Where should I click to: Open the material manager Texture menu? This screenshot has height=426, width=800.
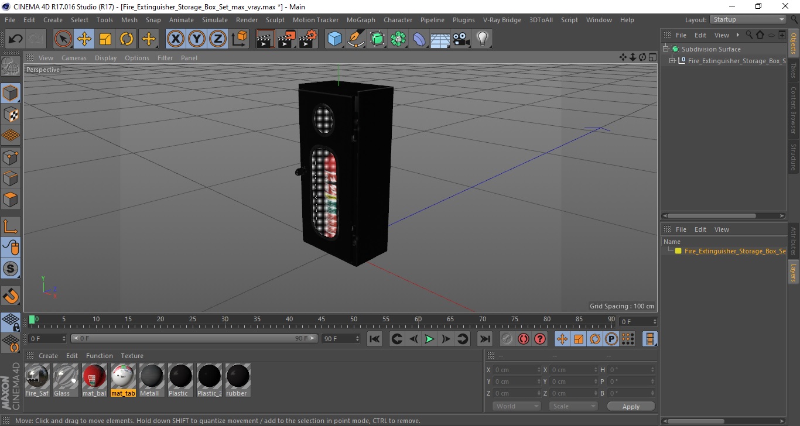coord(132,356)
